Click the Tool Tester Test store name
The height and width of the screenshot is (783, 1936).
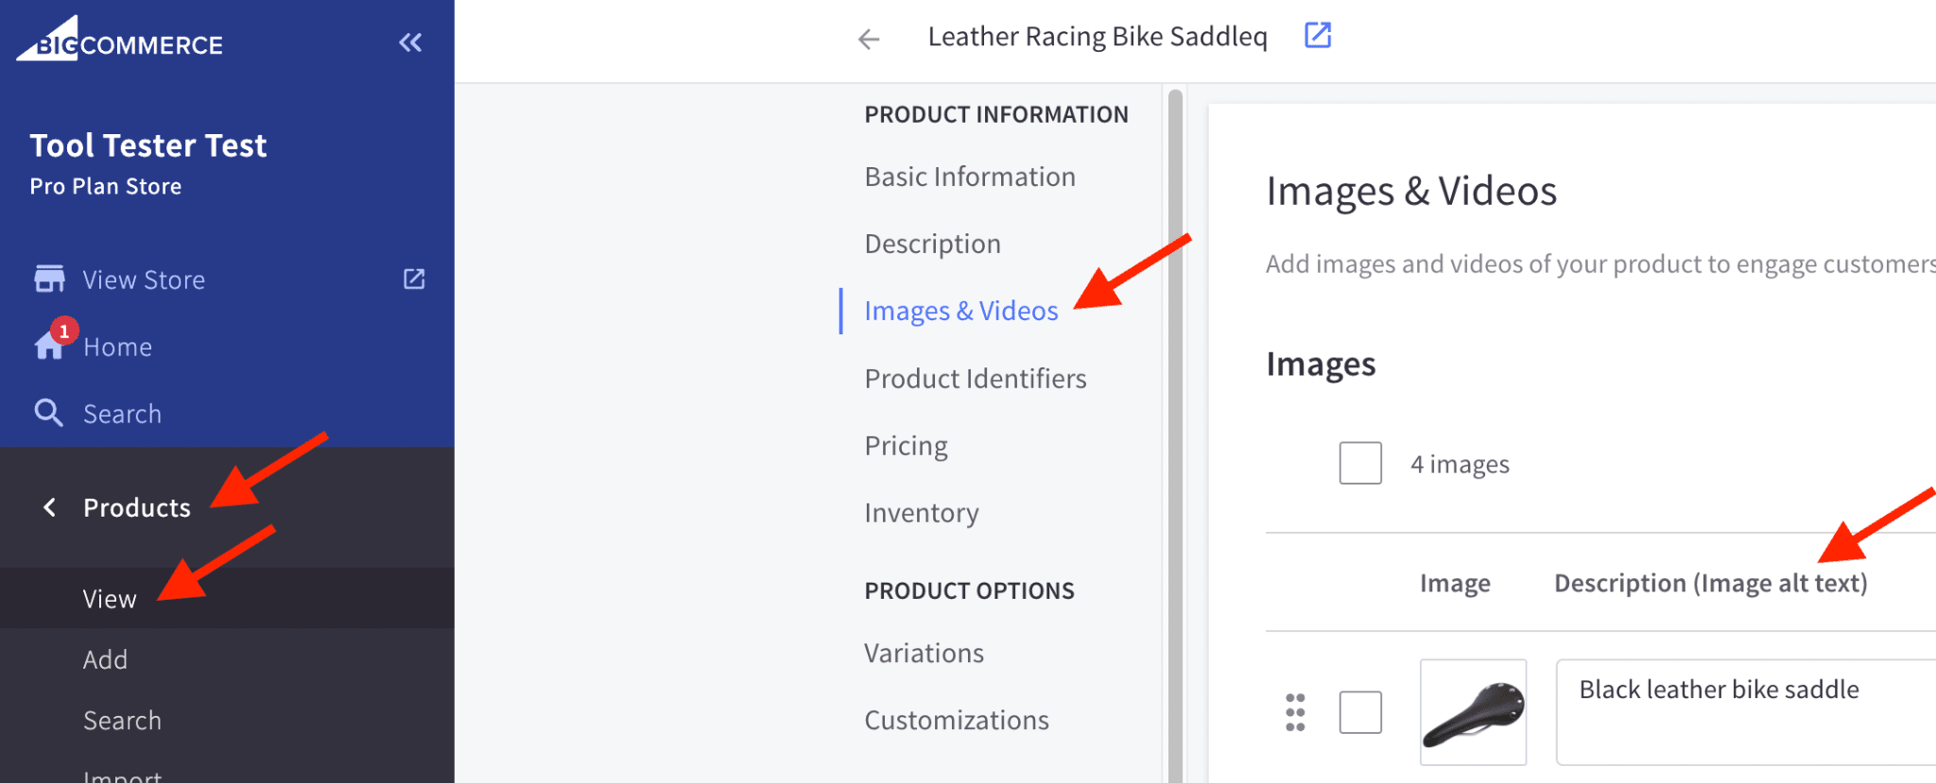click(x=148, y=145)
